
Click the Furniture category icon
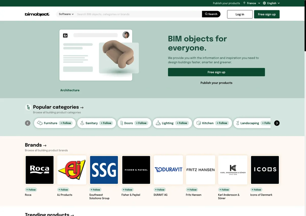(40, 123)
